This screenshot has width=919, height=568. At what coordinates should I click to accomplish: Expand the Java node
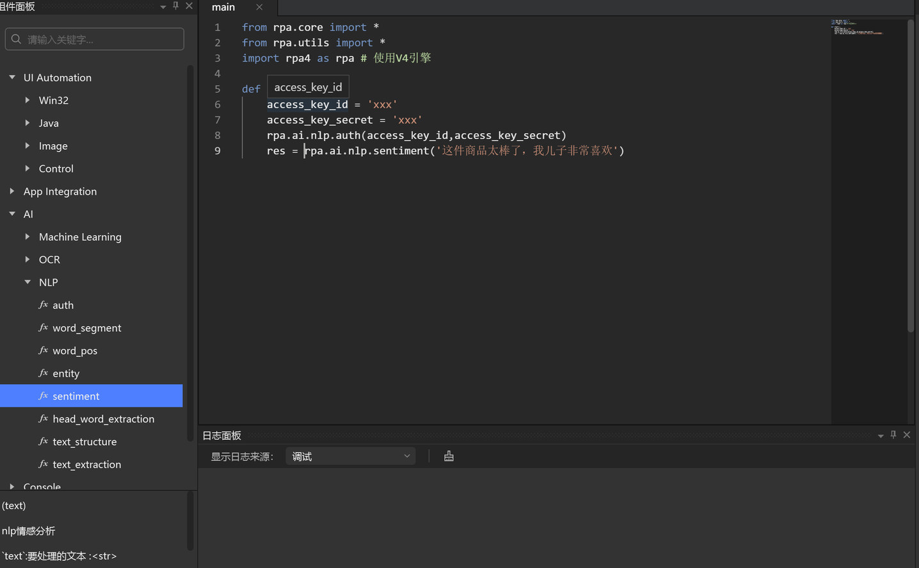point(27,123)
